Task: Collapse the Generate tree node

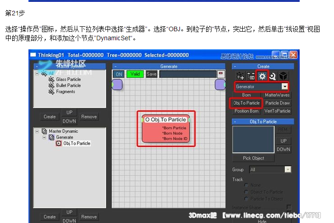Action: [x=44, y=138]
